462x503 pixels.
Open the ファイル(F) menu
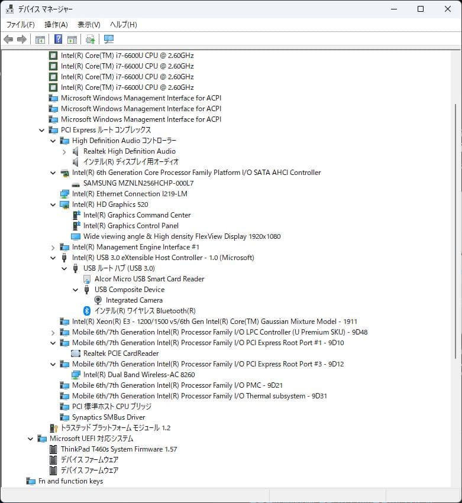tap(20, 24)
